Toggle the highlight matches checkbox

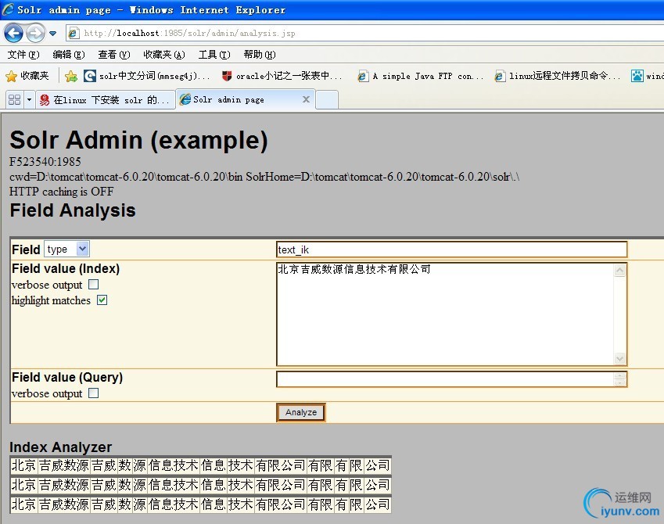[x=102, y=300]
